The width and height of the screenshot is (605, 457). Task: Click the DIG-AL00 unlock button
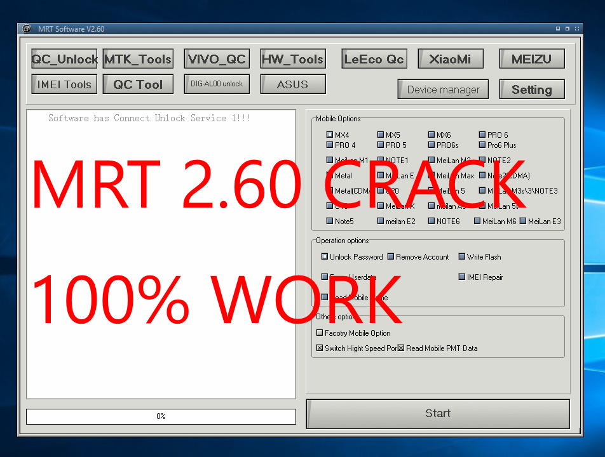click(x=217, y=84)
